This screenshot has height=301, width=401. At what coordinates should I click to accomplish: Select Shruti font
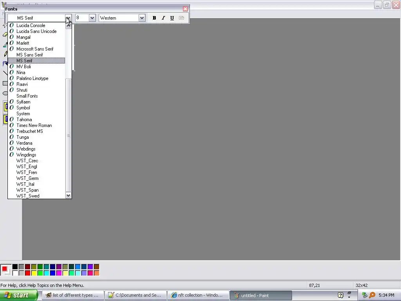36,90
